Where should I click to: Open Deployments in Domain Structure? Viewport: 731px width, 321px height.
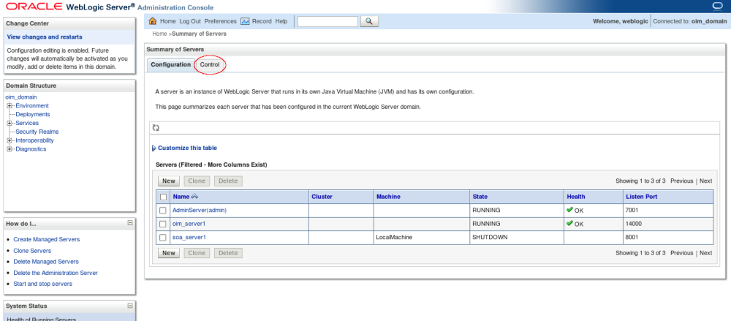33,114
